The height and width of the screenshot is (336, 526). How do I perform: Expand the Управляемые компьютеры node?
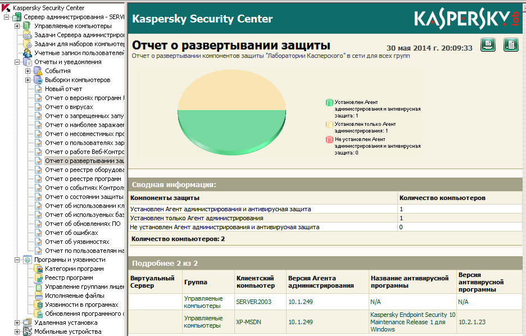click(x=17, y=26)
